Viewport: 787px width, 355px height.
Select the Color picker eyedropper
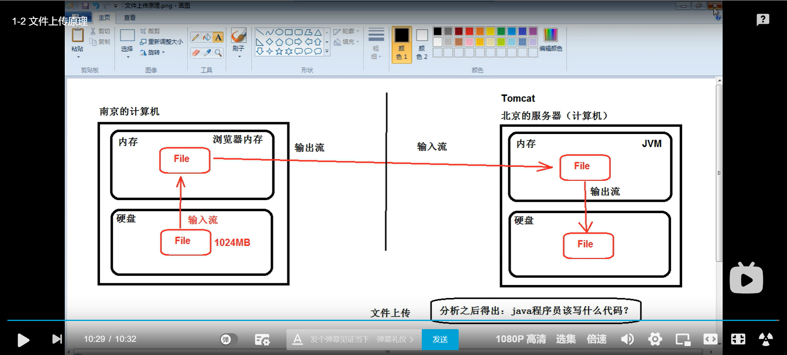(x=207, y=52)
